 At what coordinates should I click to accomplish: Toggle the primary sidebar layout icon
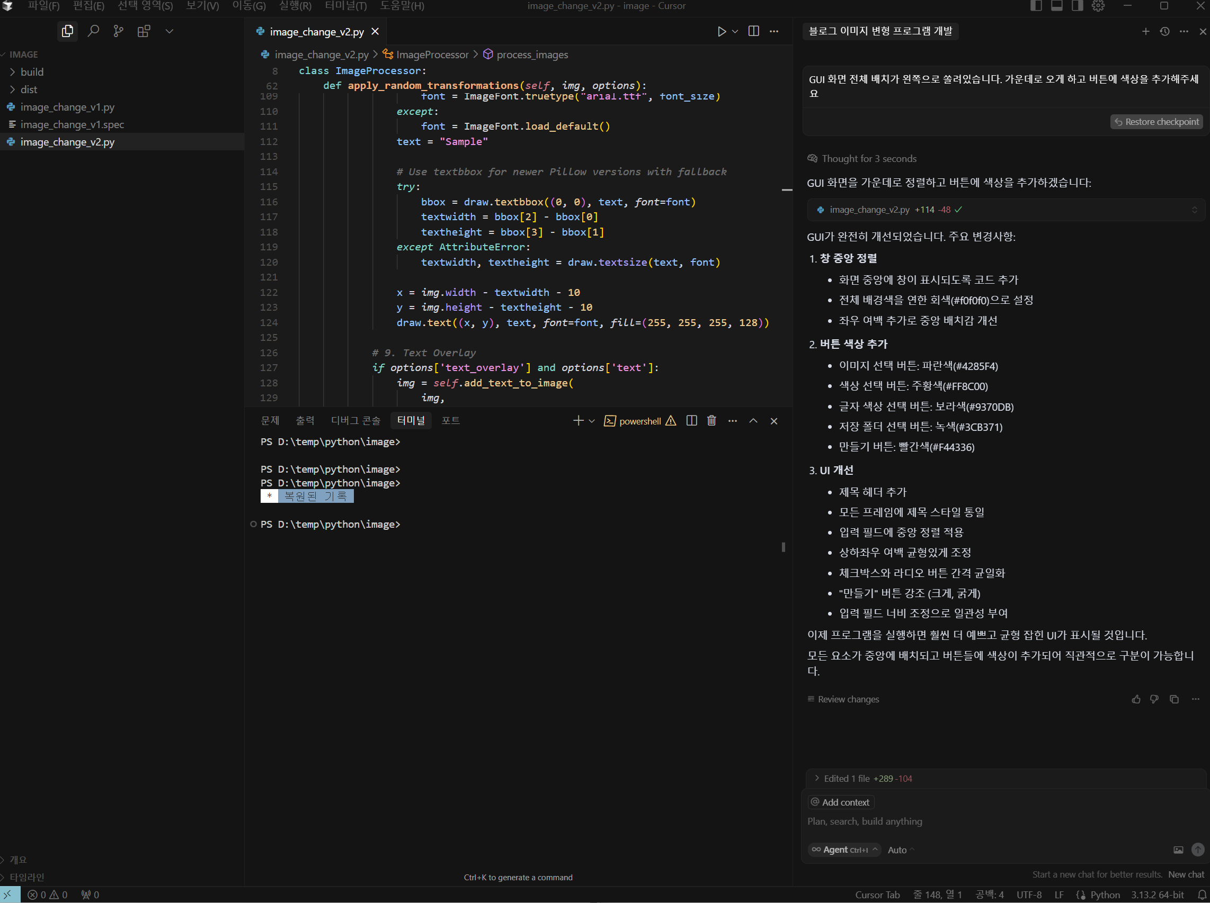tap(1036, 6)
